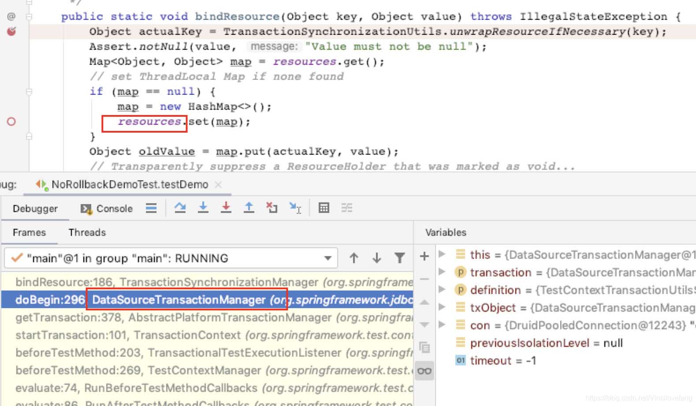Click the Run to Cursor icon
This screenshot has height=406, width=696.
[295, 208]
